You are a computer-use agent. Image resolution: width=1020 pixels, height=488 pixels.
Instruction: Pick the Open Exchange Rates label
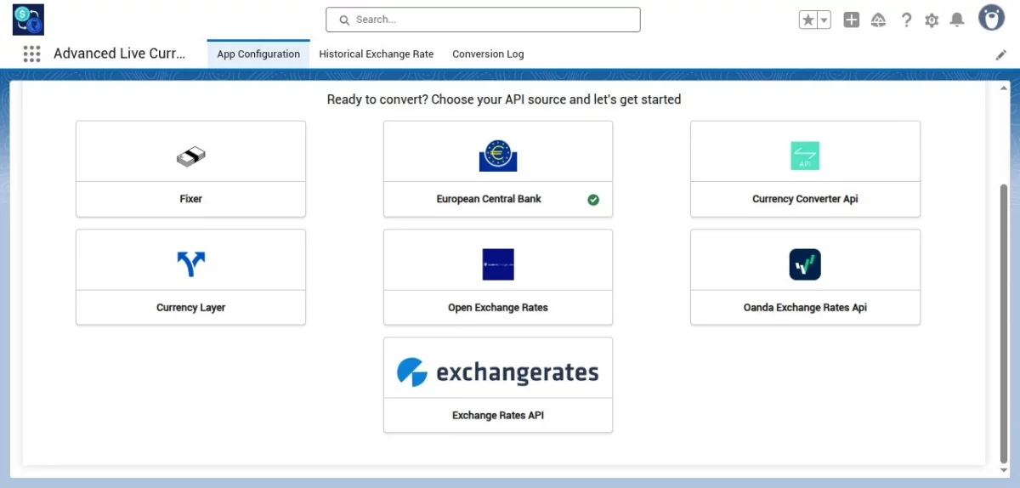click(498, 308)
